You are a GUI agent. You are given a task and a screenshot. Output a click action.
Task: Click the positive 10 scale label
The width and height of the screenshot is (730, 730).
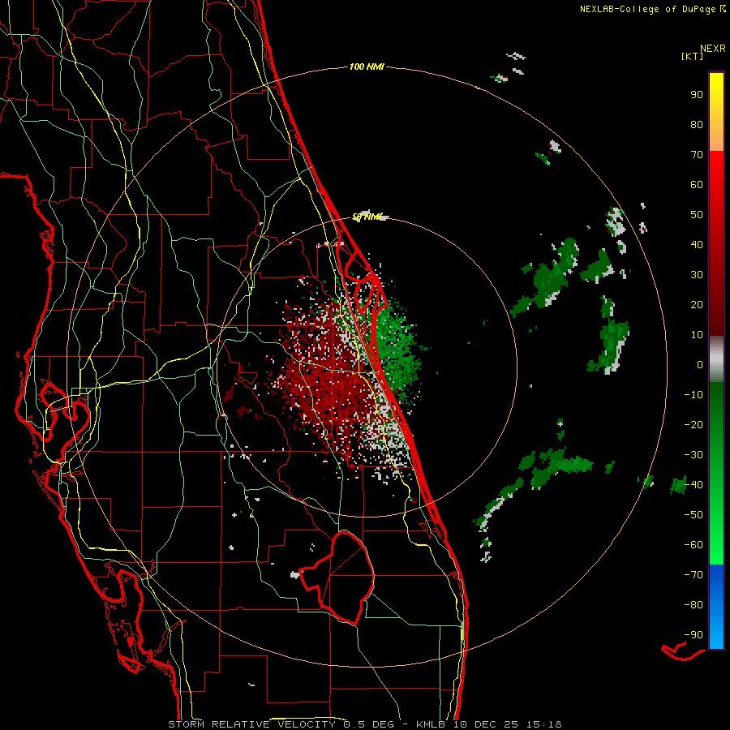click(697, 335)
